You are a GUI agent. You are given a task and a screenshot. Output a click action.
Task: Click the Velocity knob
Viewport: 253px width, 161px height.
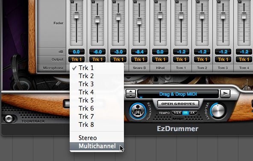click(218, 111)
